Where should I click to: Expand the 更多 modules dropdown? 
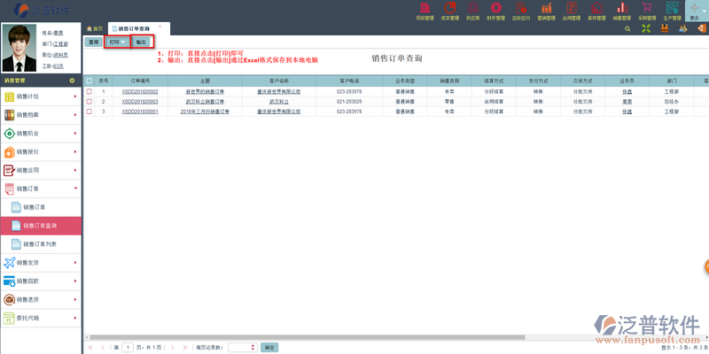(x=697, y=12)
